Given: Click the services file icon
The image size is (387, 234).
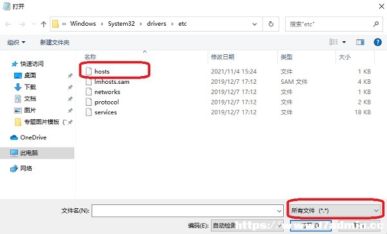Looking at the screenshot, I should 88,112.
